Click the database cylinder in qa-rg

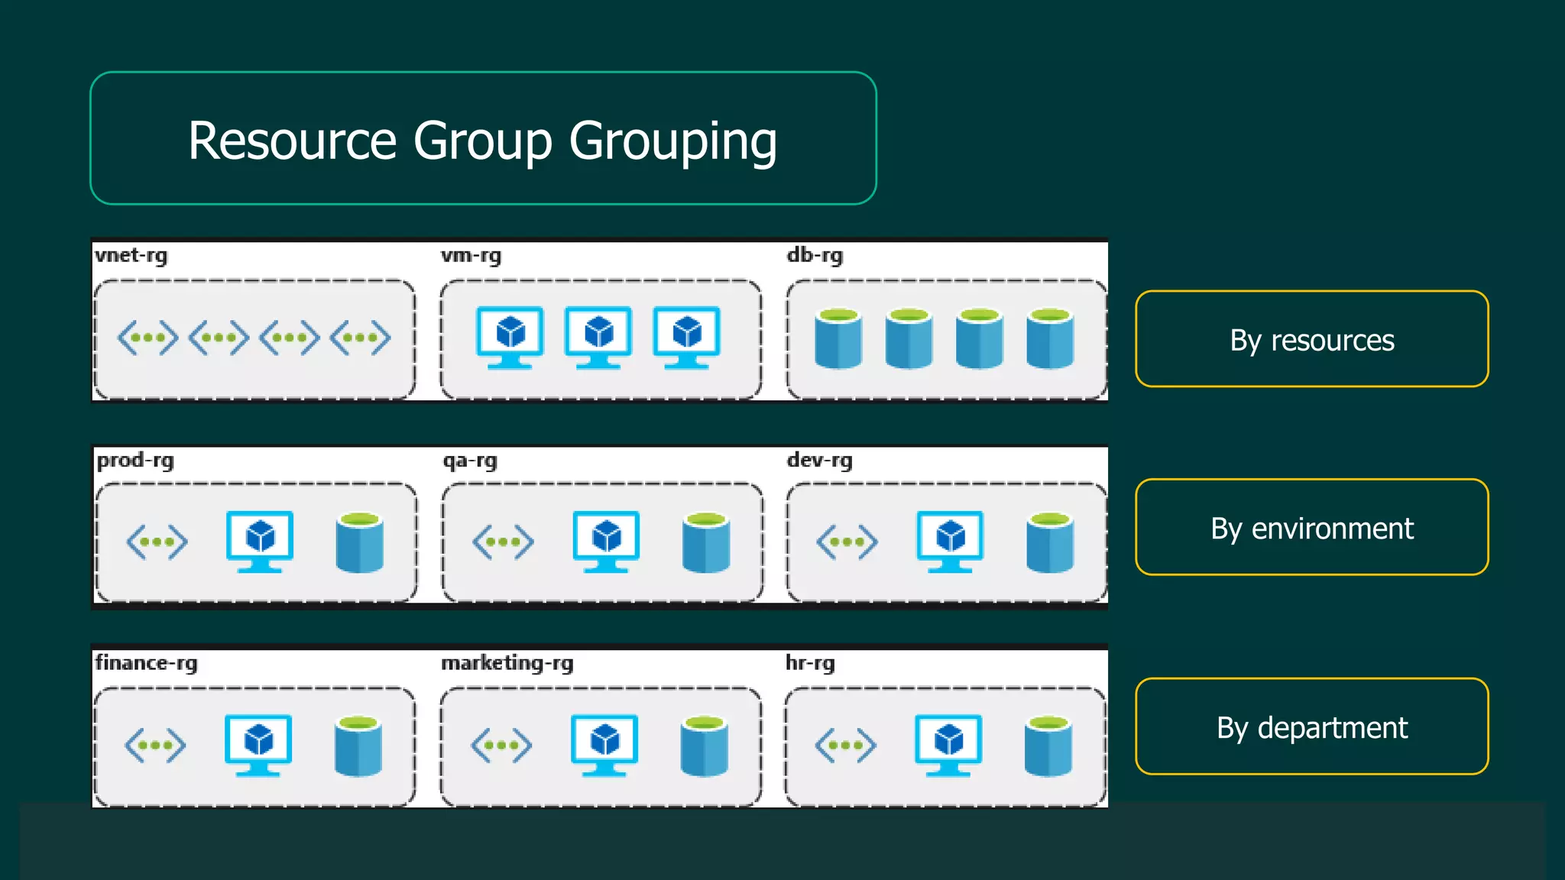click(705, 542)
